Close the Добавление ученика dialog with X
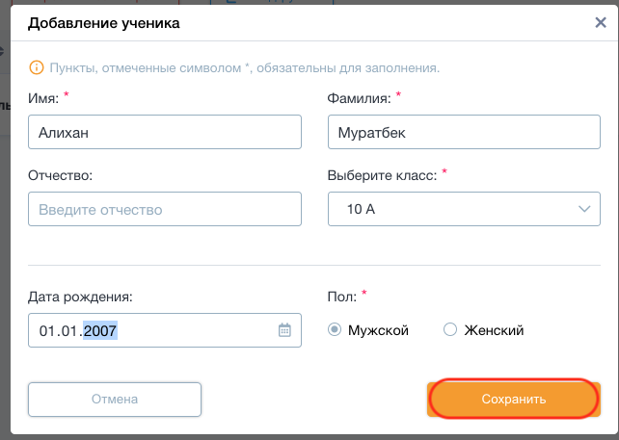This screenshot has height=440, width=619. coord(601,22)
